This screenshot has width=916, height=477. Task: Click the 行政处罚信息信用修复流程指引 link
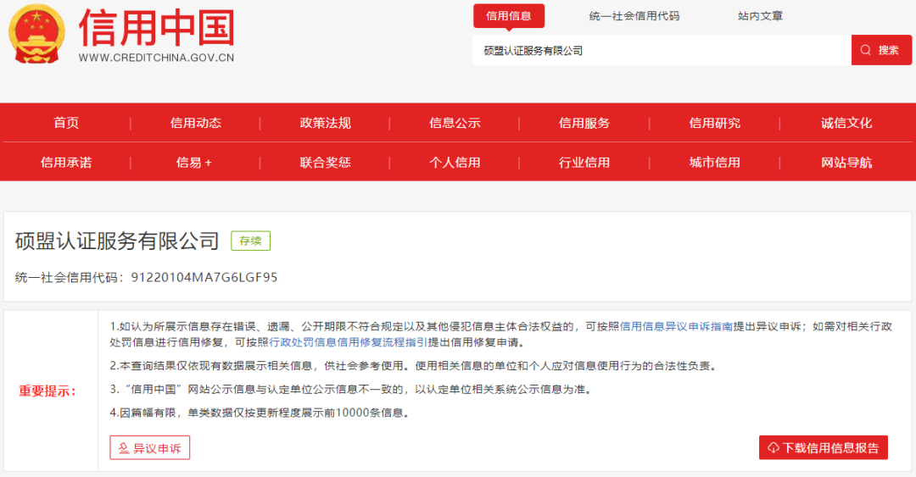click(x=349, y=342)
